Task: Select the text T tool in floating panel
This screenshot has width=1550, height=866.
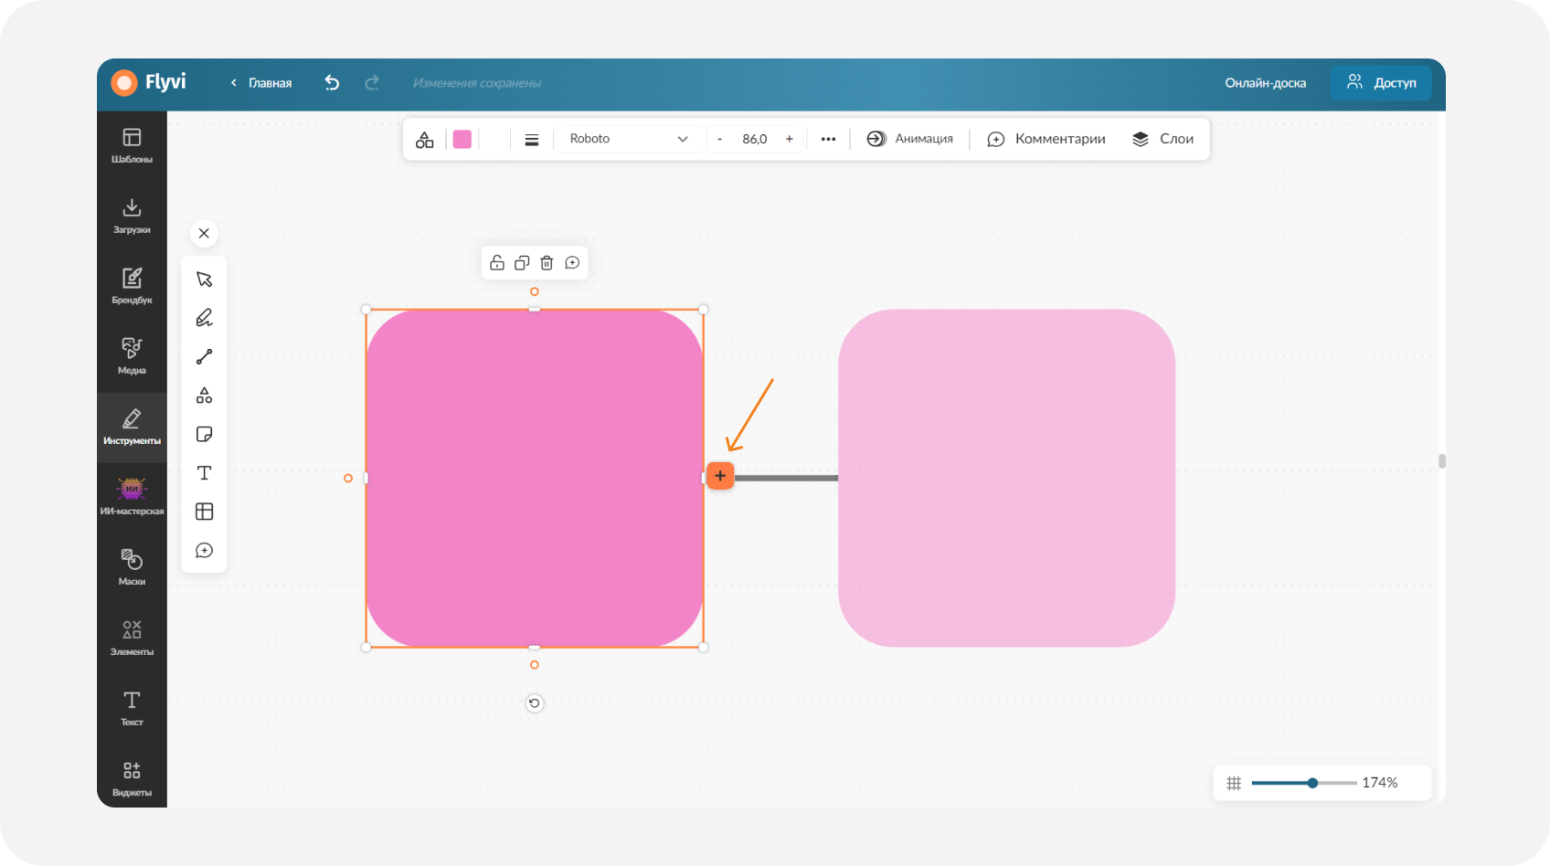Action: (x=204, y=473)
